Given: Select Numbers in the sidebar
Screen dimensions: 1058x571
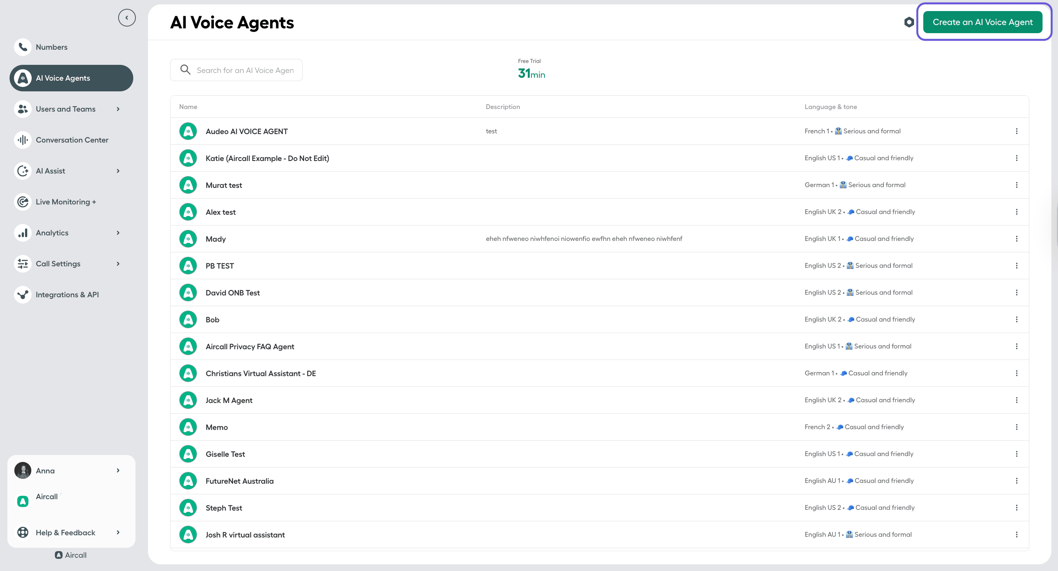Looking at the screenshot, I should (x=52, y=47).
